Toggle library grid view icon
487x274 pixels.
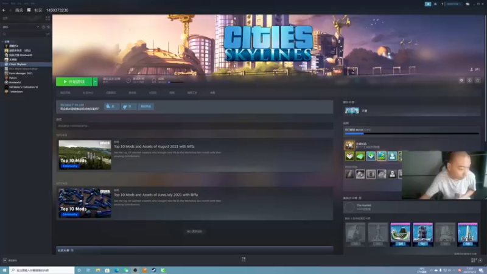pyautogui.click(x=47, y=19)
